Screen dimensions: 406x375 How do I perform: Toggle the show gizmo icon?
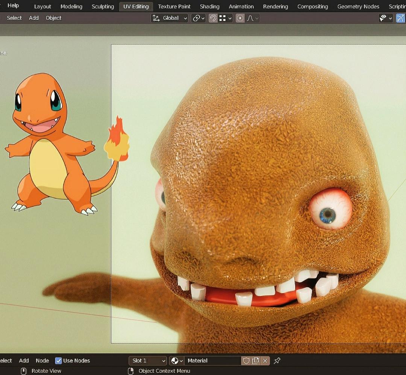click(400, 18)
